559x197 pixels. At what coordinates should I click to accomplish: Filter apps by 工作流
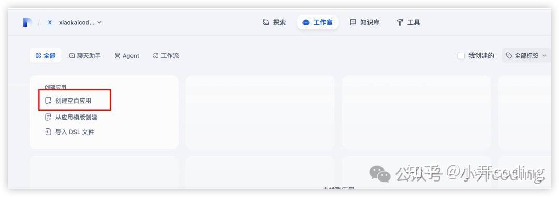(166, 56)
